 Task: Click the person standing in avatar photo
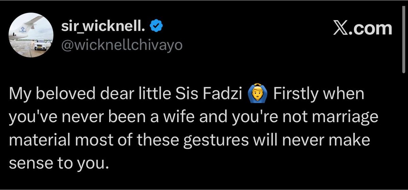pos(33,45)
